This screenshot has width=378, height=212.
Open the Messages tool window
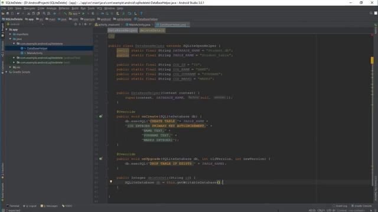pyautogui.click(x=50, y=206)
